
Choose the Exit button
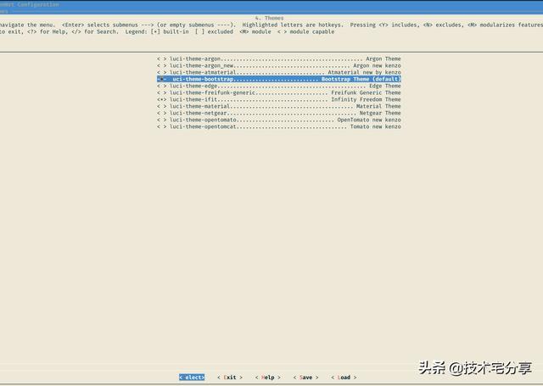point(230,378)
